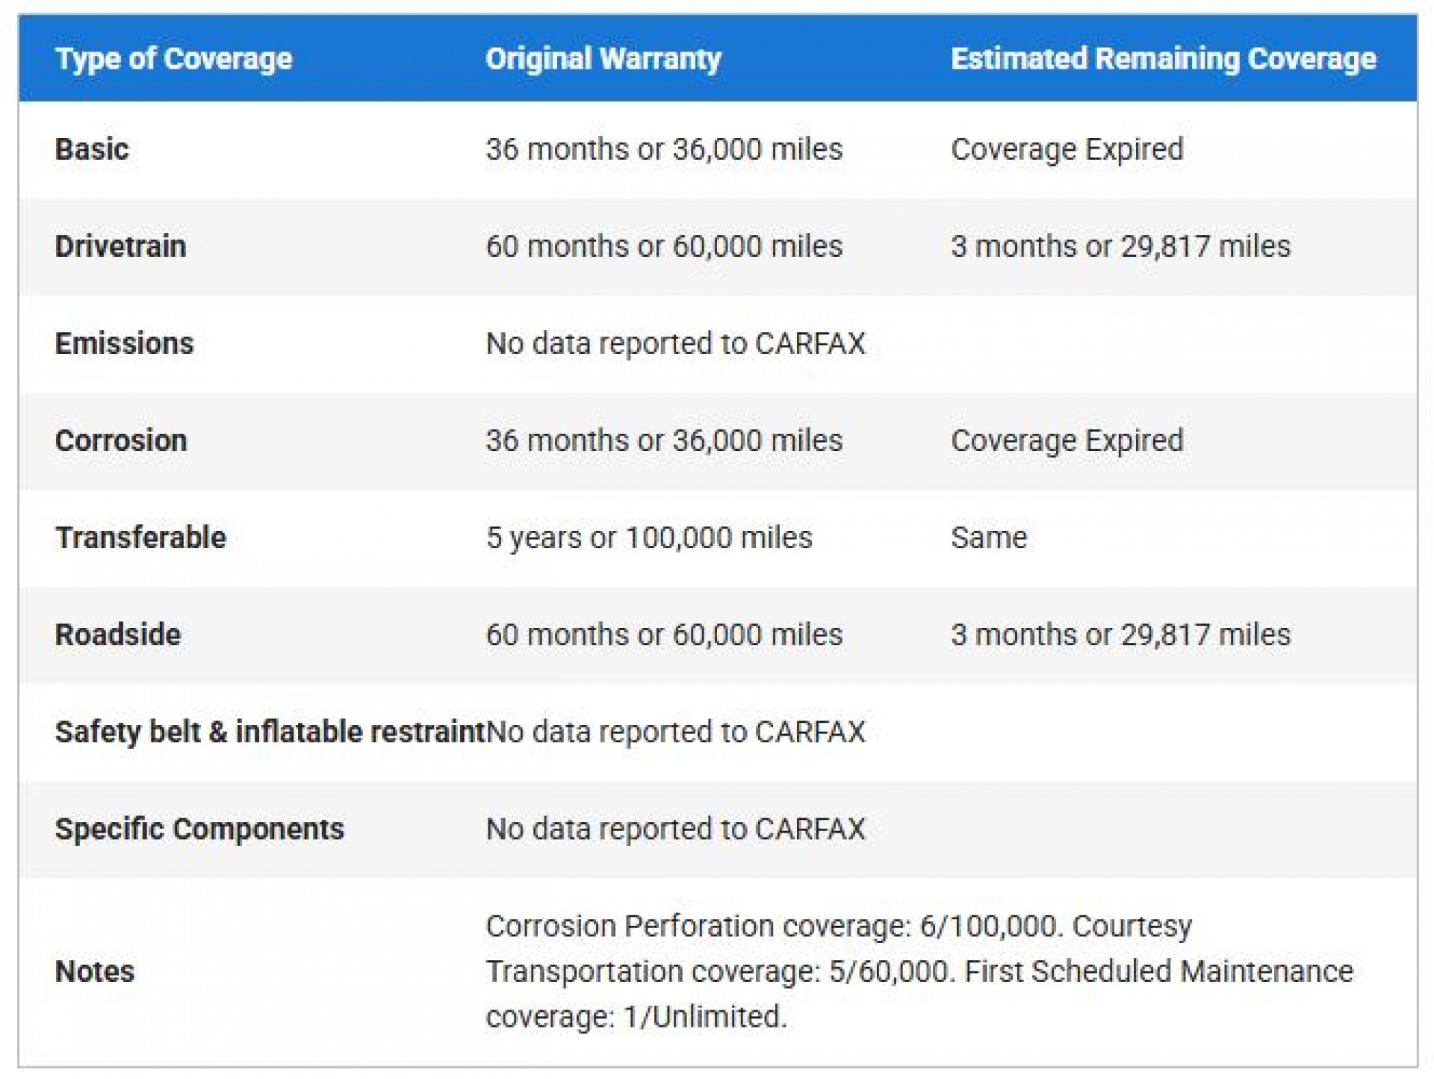Viewport: 1434px width, 1079px height.
Task: Click the Roadside row label
Action: coord(118,635)
